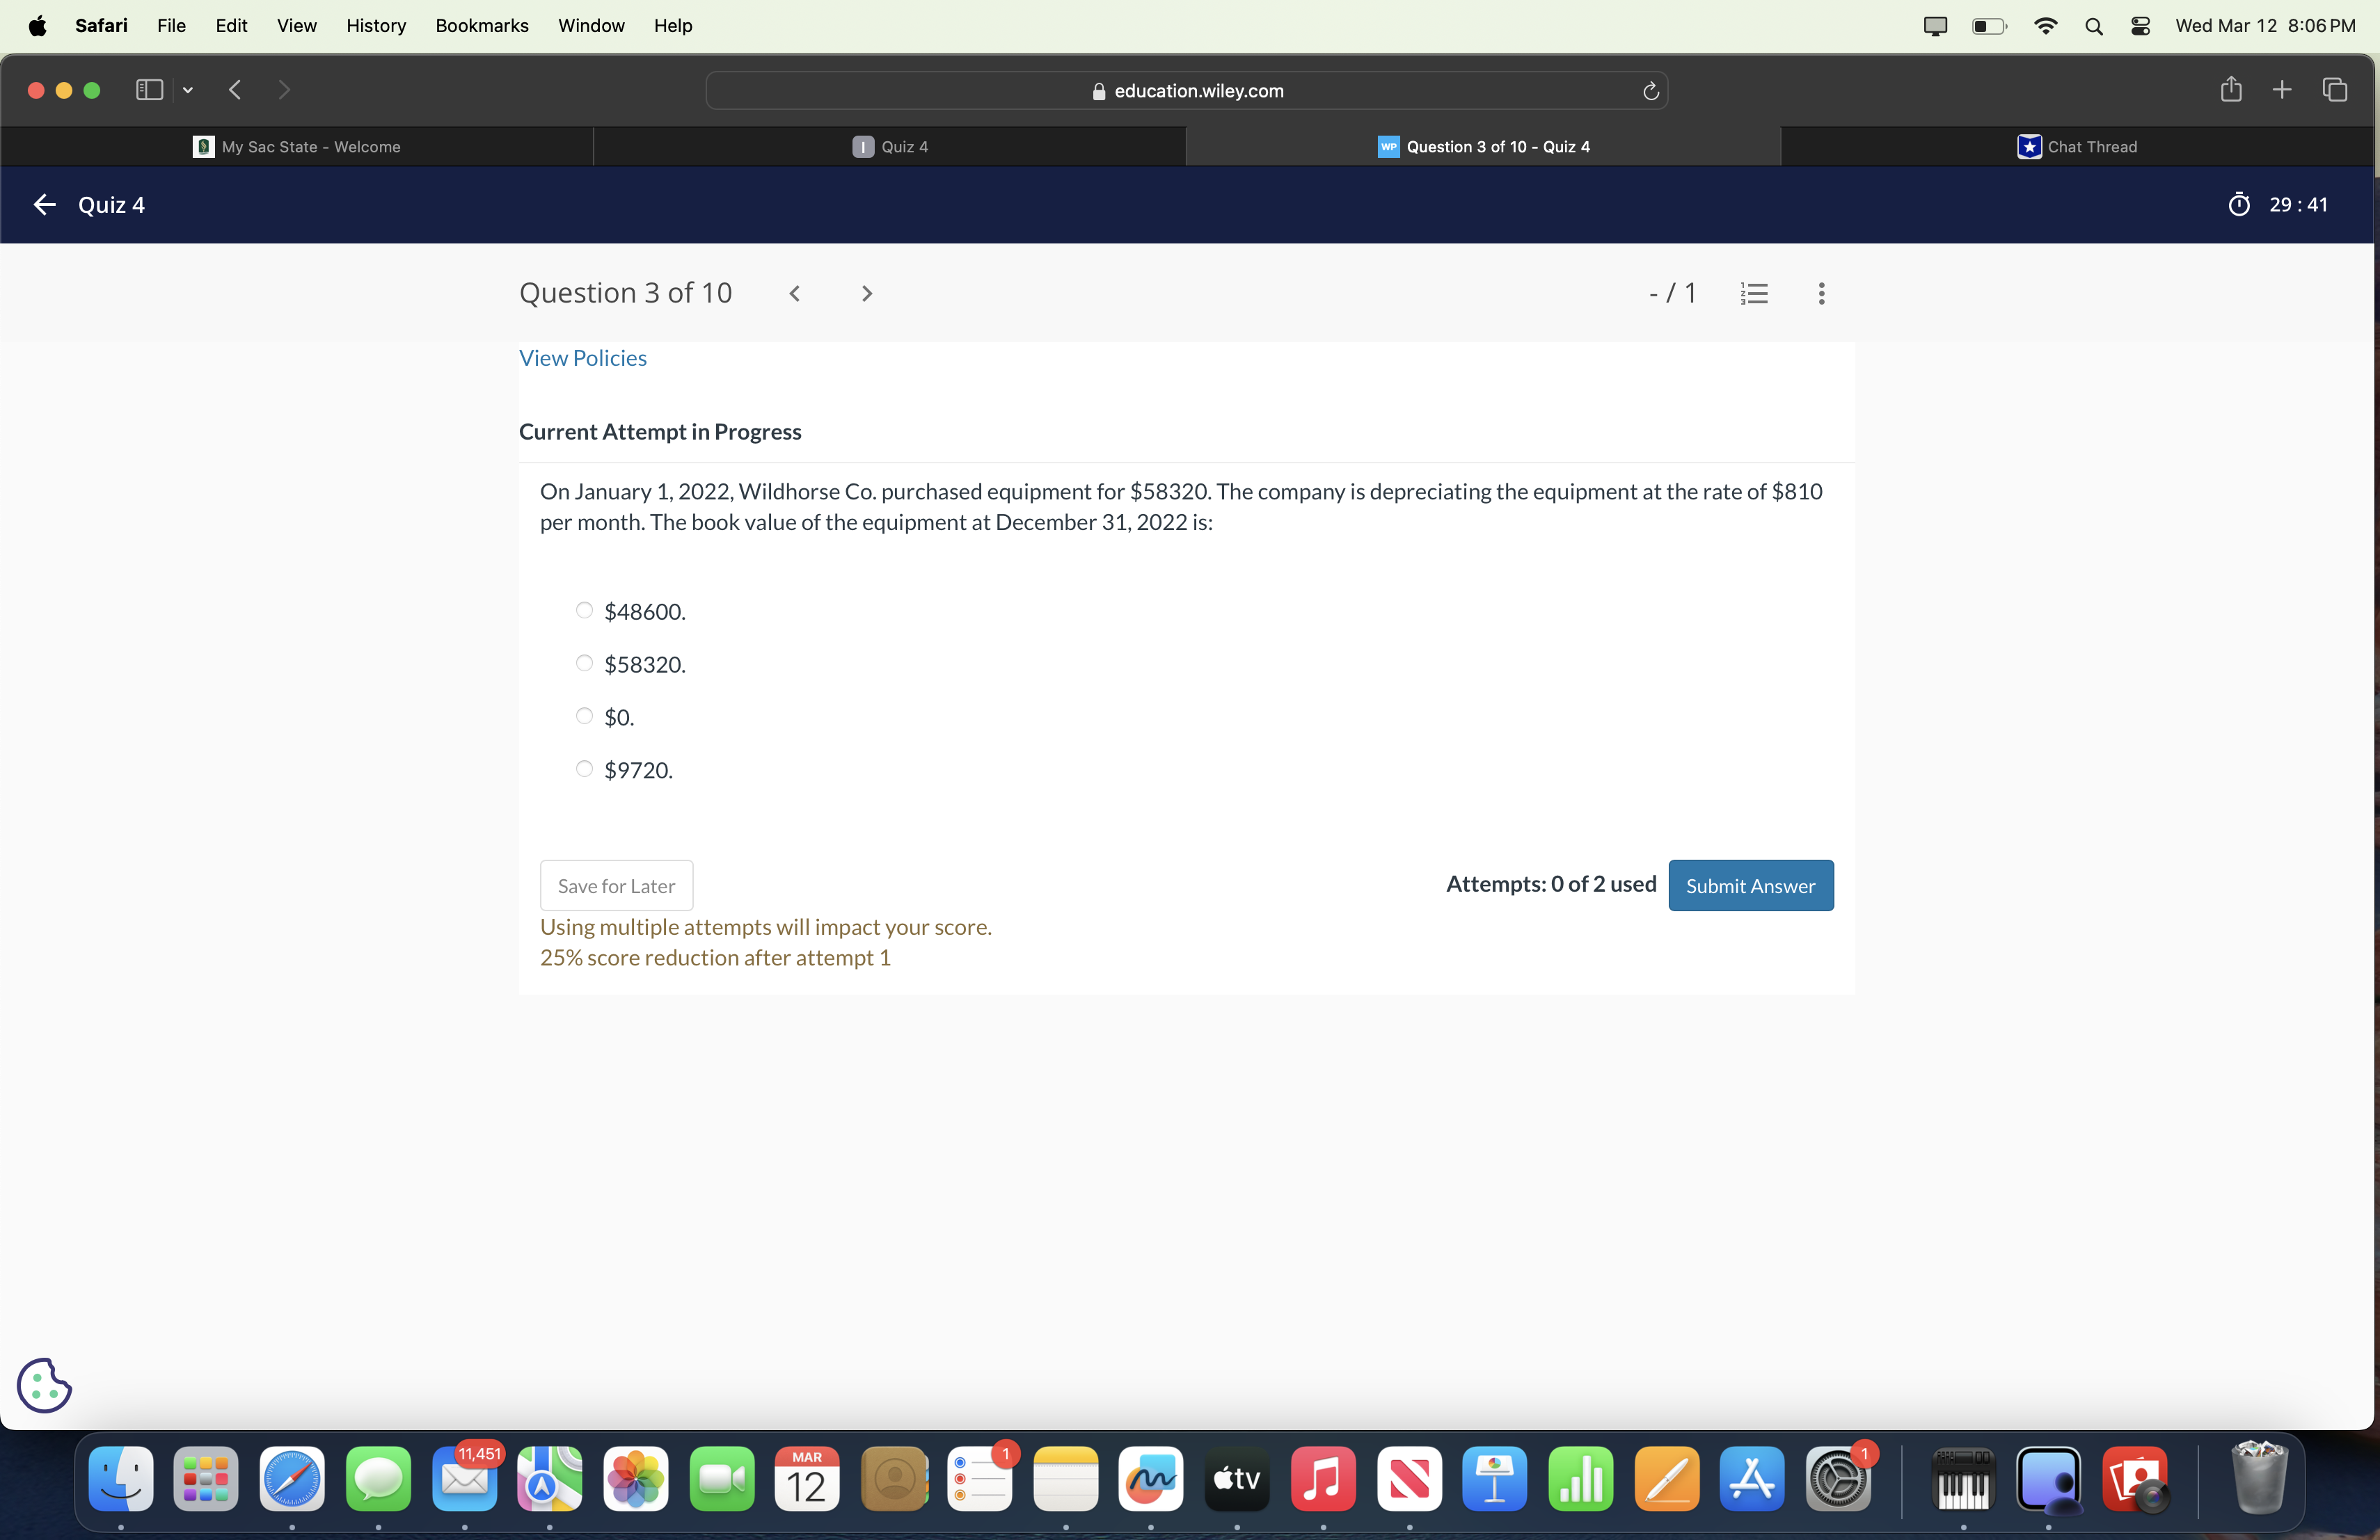Expand the sidebar chevron dropdown
This screenshot has height=1540, width=2380.
pyautogui.click(x=188, y=90)
